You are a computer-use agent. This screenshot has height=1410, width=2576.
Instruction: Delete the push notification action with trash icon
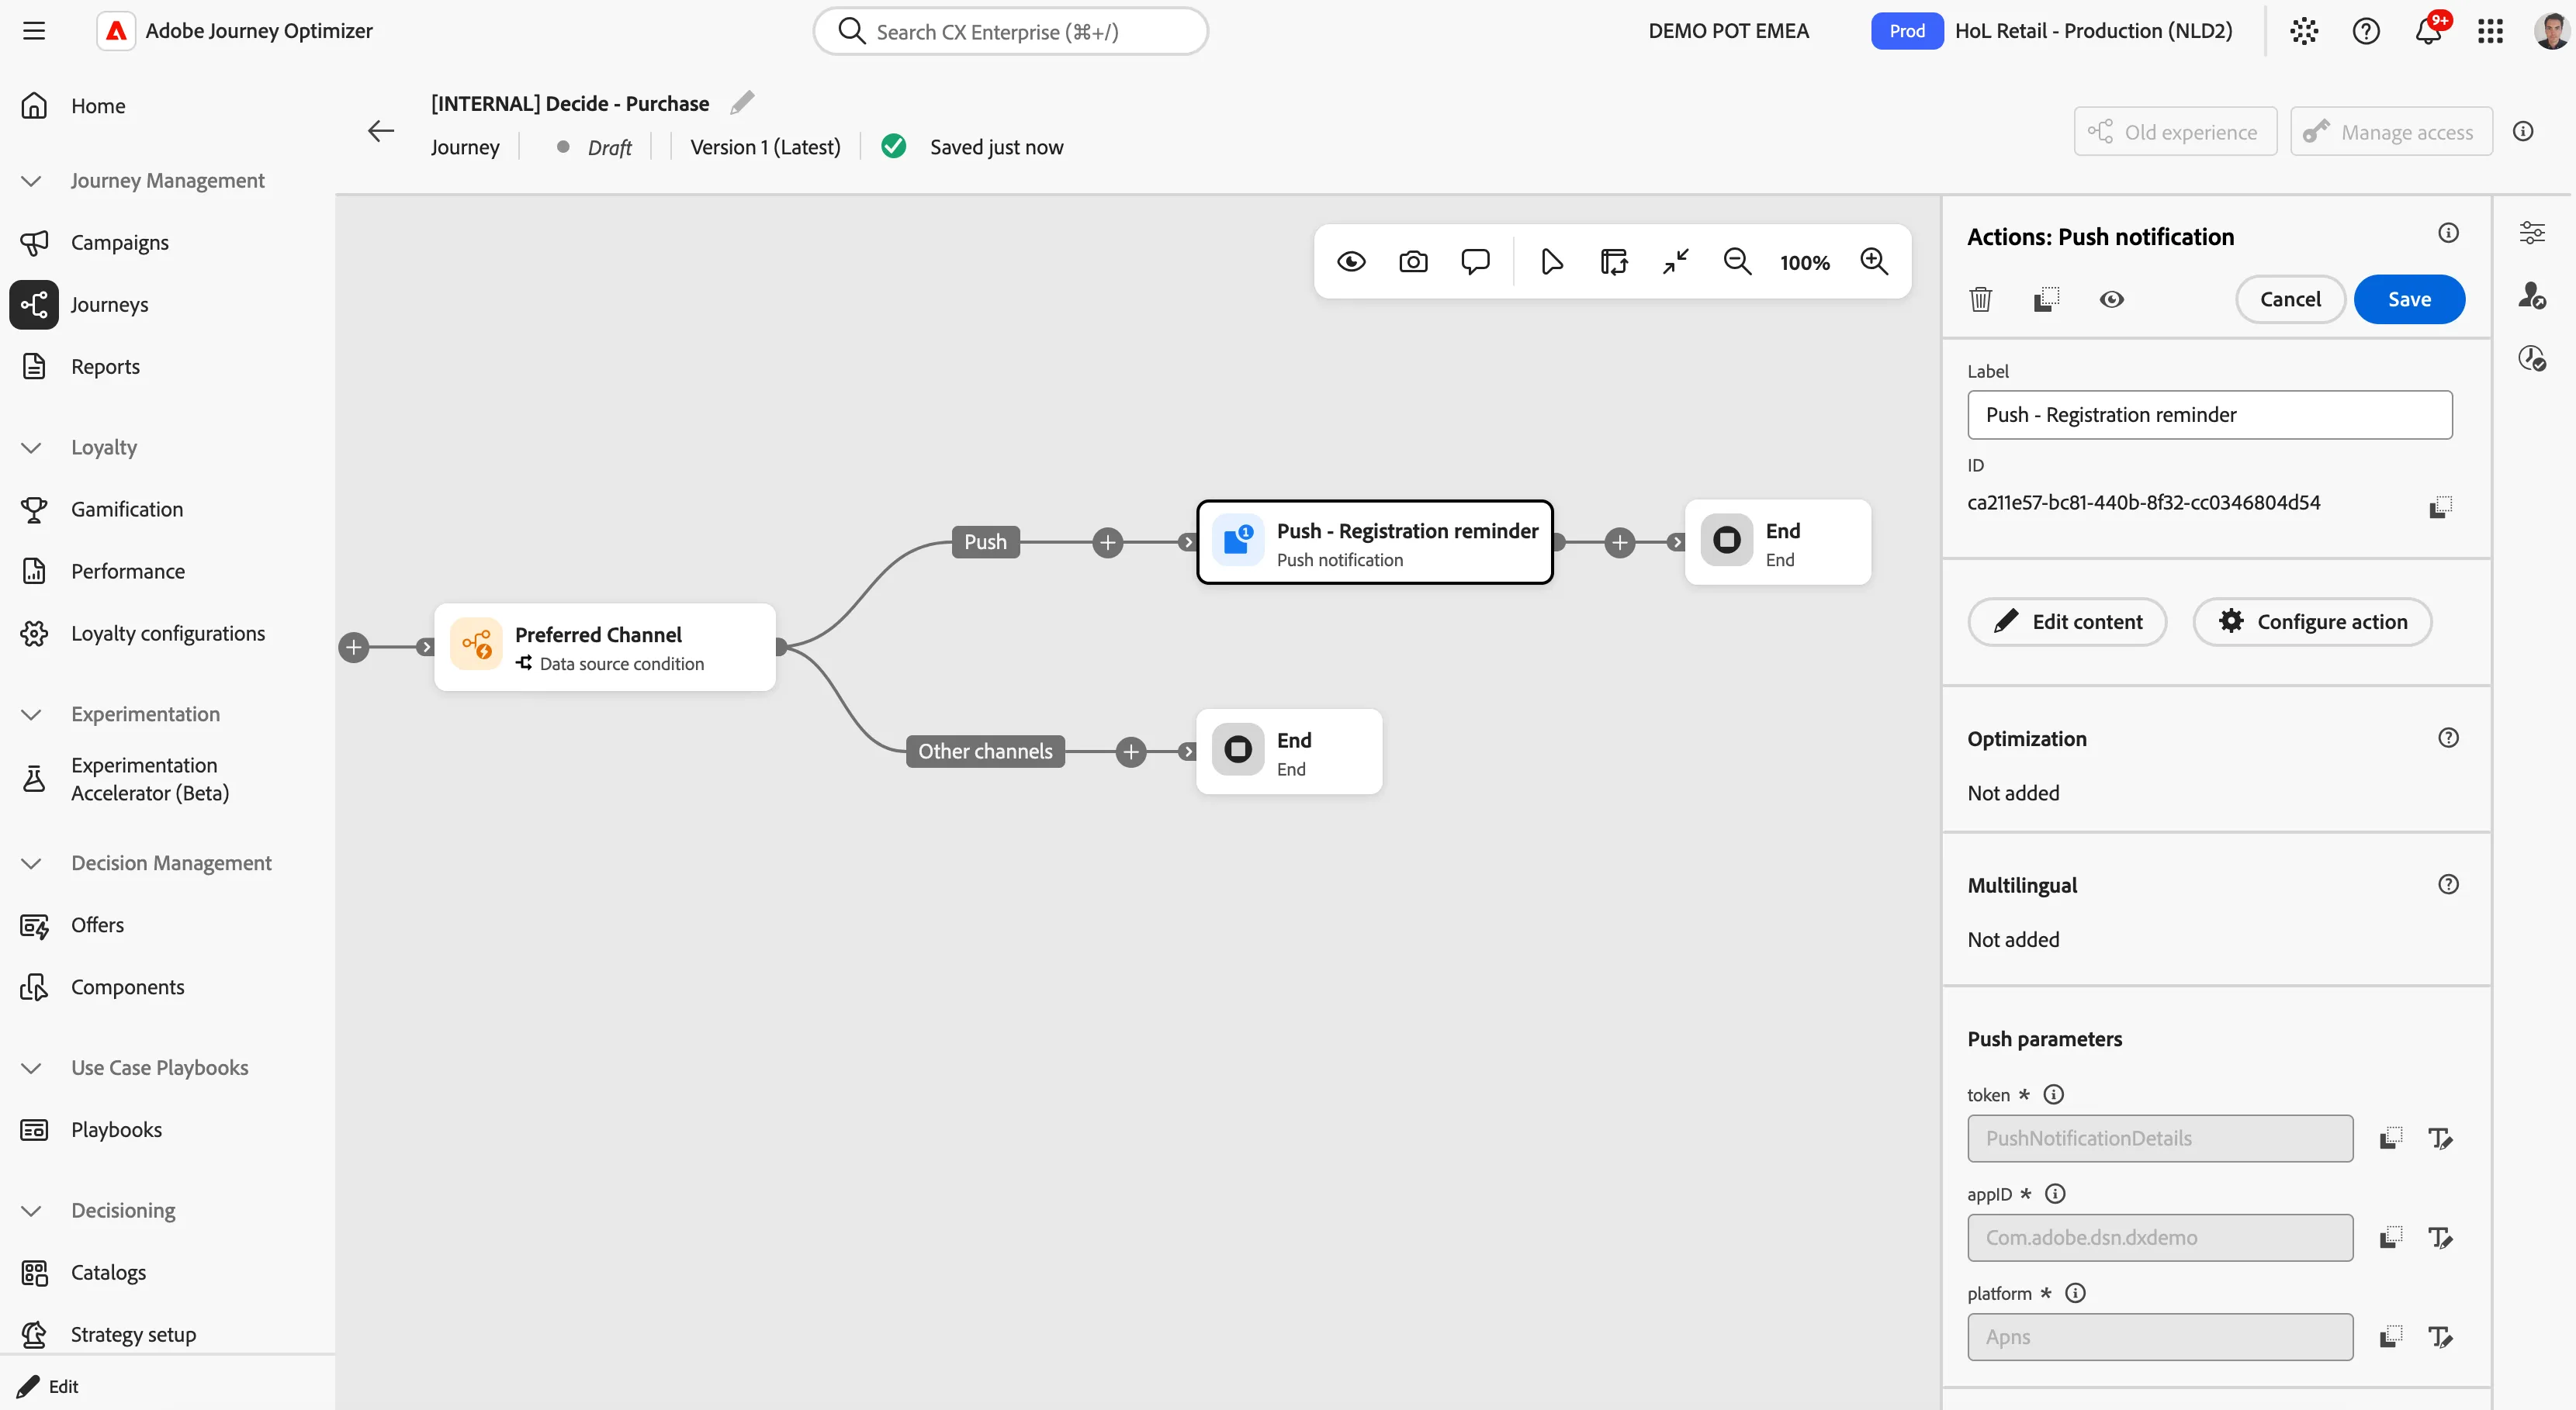pos(1981,299)
